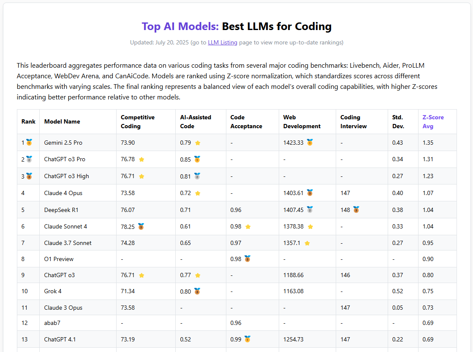Image resolution: width=473 pixels, height=352 pixels.
Task: Click bronze medal beside DeepSeek R1's 148 score
Action: 356,210
